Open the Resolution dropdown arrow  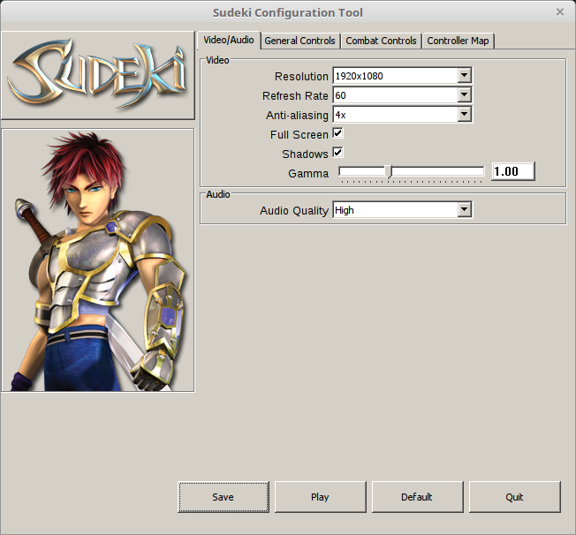pyautogui.click(x=465, y=75)
